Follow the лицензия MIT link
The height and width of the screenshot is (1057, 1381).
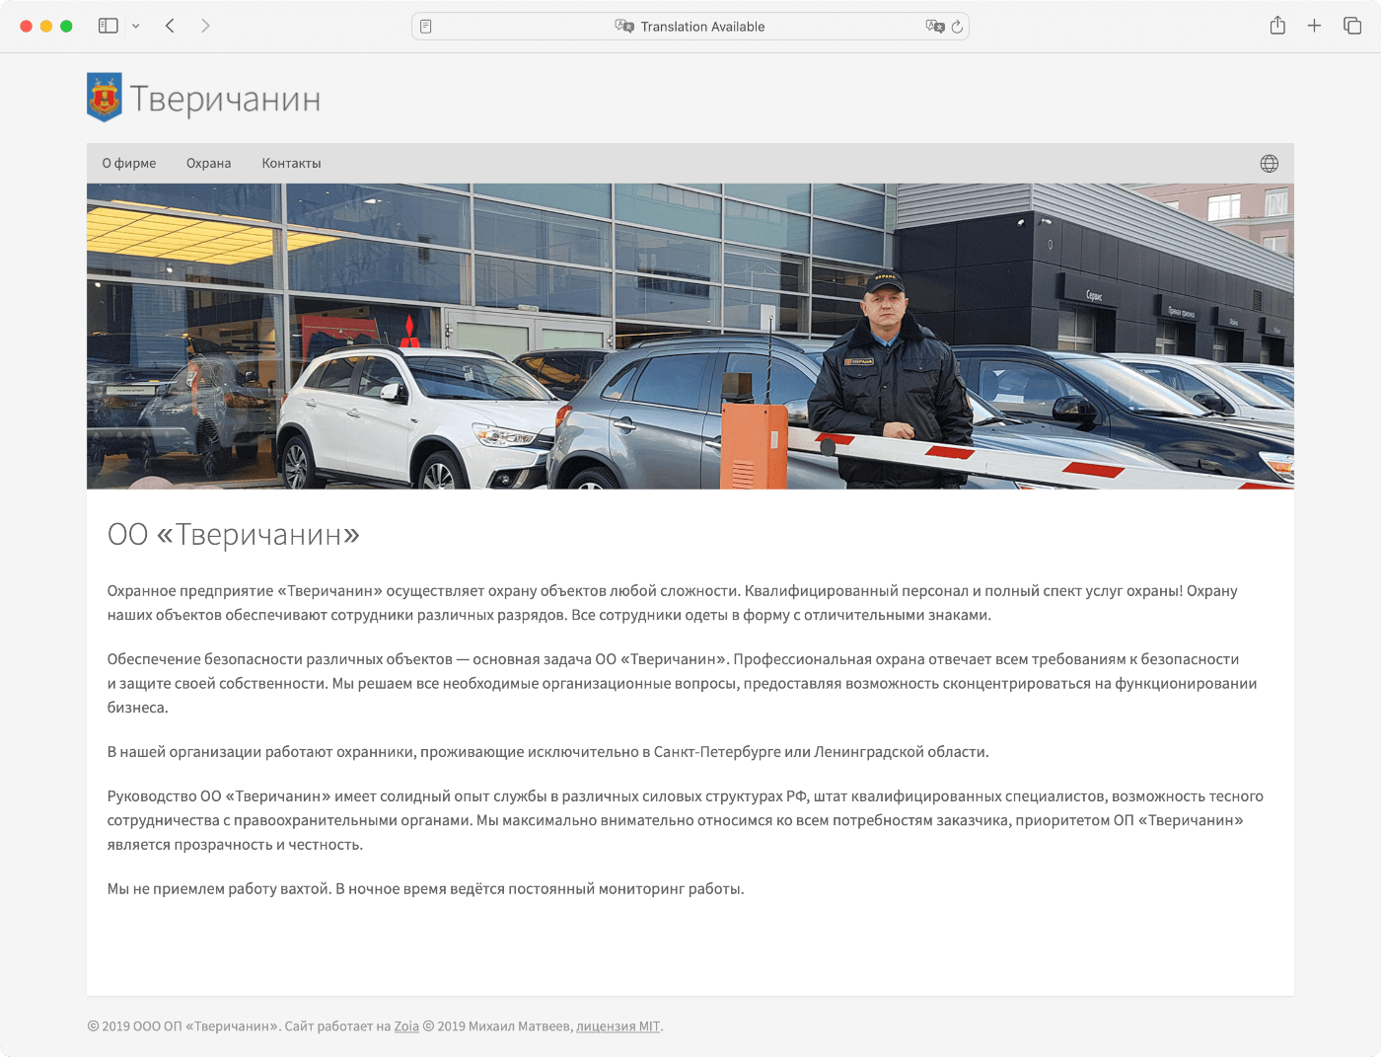pyautogui.click(x=618, y=1026)
